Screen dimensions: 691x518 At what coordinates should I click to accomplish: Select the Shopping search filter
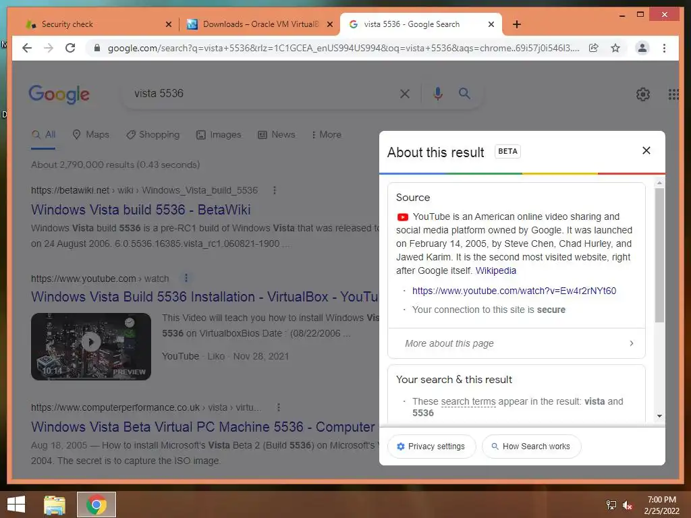pyautogui.click(x=153, y=135)
